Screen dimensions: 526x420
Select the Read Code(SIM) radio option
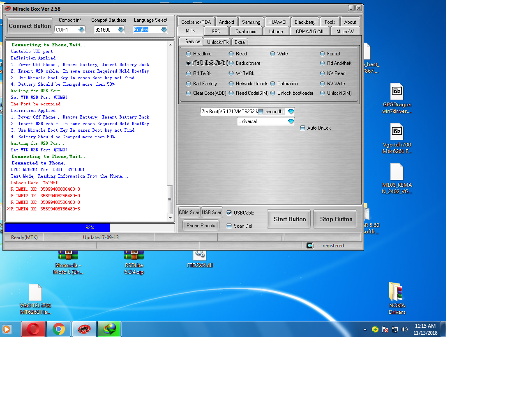tap(231, 93)
